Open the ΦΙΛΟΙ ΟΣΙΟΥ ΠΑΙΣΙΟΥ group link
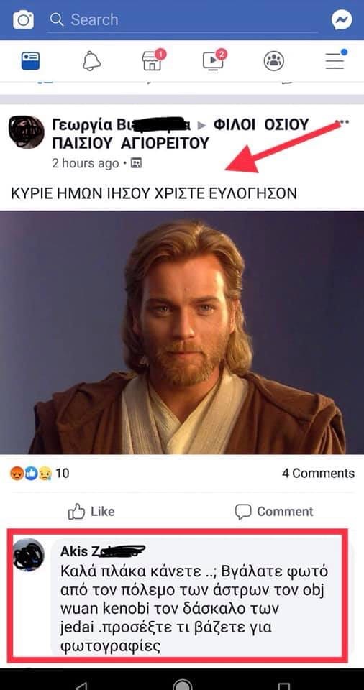This screenshot has width=364, height=690. point(181,134)
